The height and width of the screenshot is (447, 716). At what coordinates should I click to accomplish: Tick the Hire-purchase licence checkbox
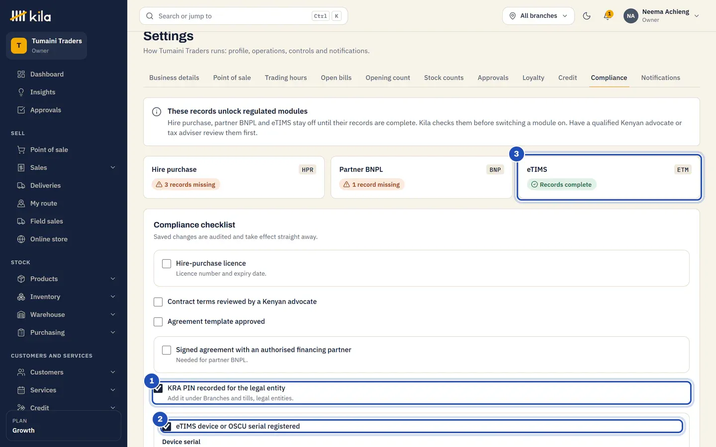167,264
